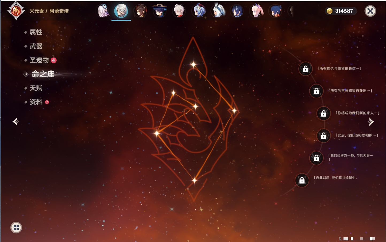Select the white-haired avatar with red scarf
Viewport: 386px width, 242px height.
point(179,11)
